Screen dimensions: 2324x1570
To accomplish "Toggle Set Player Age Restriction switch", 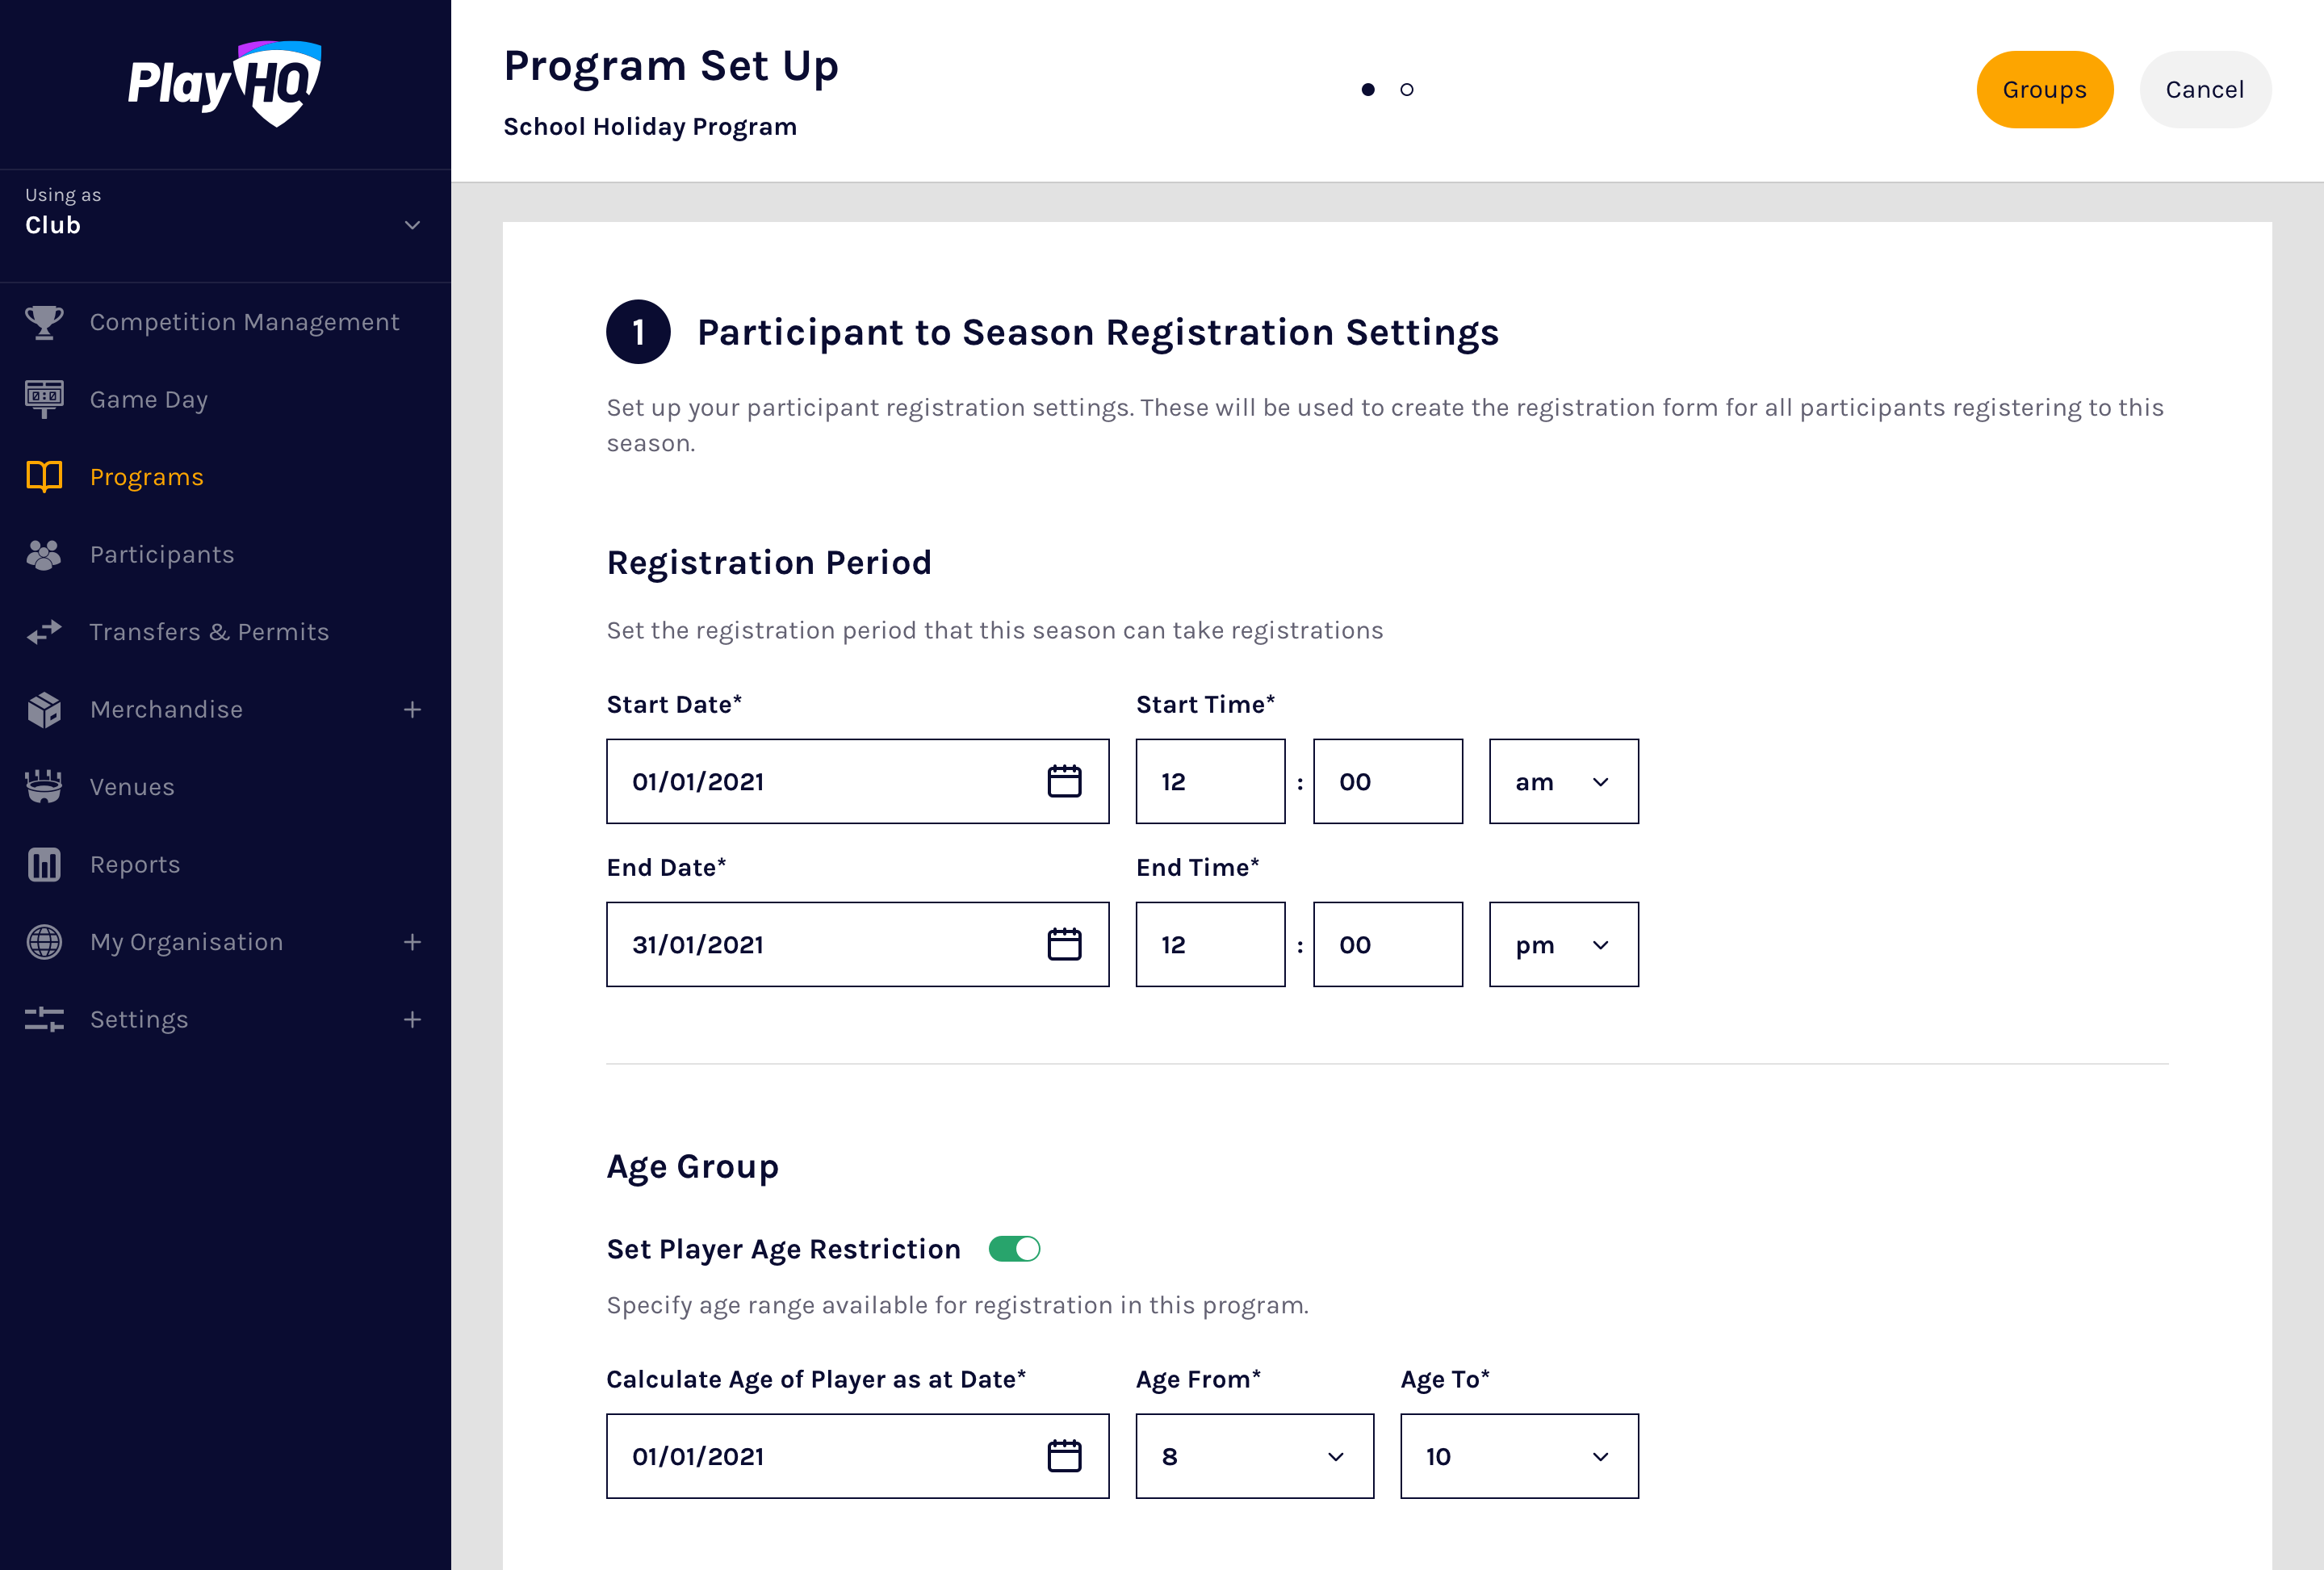I will [1014, 1249].
